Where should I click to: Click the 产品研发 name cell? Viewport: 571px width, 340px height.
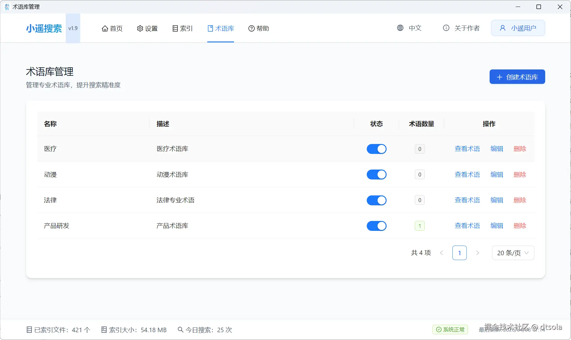pyautogui.click(x=56, y=226)
